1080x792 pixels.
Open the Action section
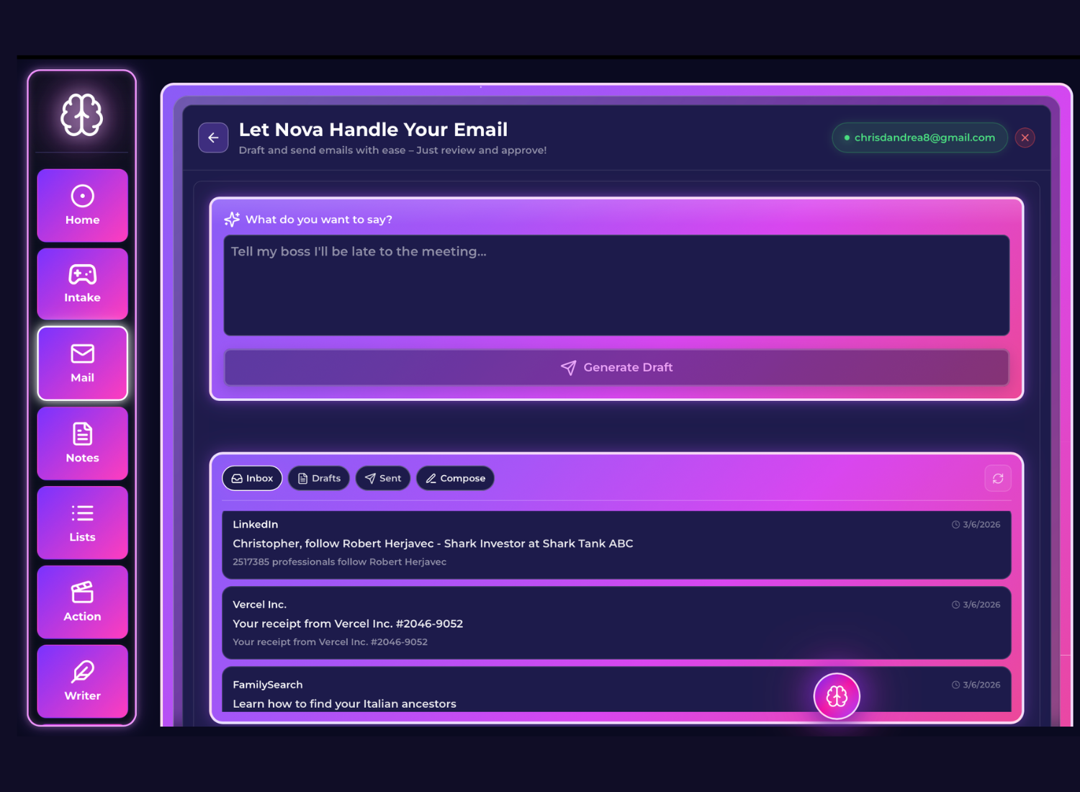(x=82, y=603)
